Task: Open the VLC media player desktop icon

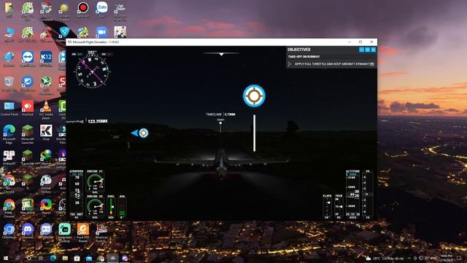Action: [46, 110]
